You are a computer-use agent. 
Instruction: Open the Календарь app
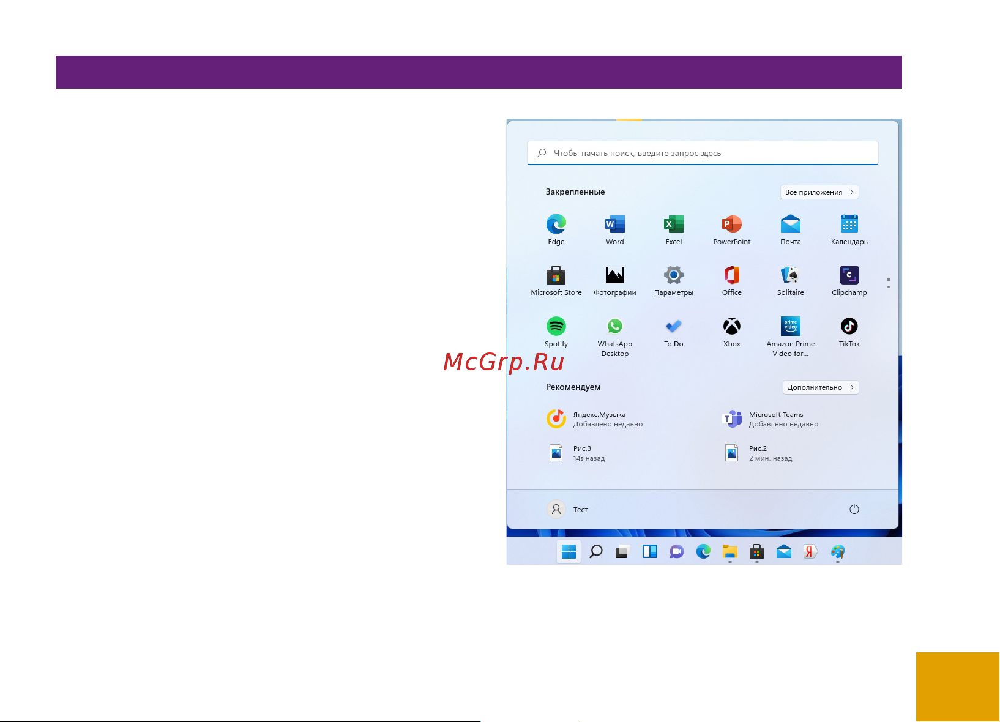(x=849, y=230)
